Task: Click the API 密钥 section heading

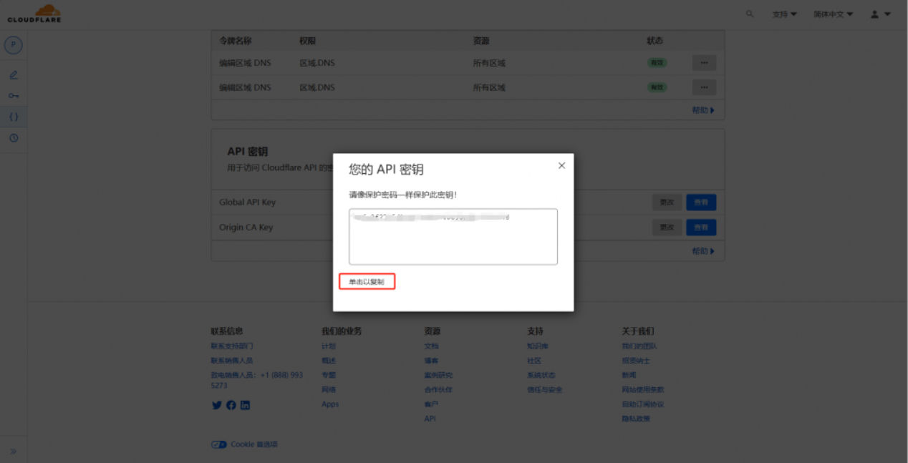Action: (x=248, y=152)
